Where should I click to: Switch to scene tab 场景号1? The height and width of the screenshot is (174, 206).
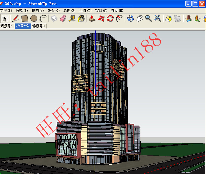click(6, 26)
